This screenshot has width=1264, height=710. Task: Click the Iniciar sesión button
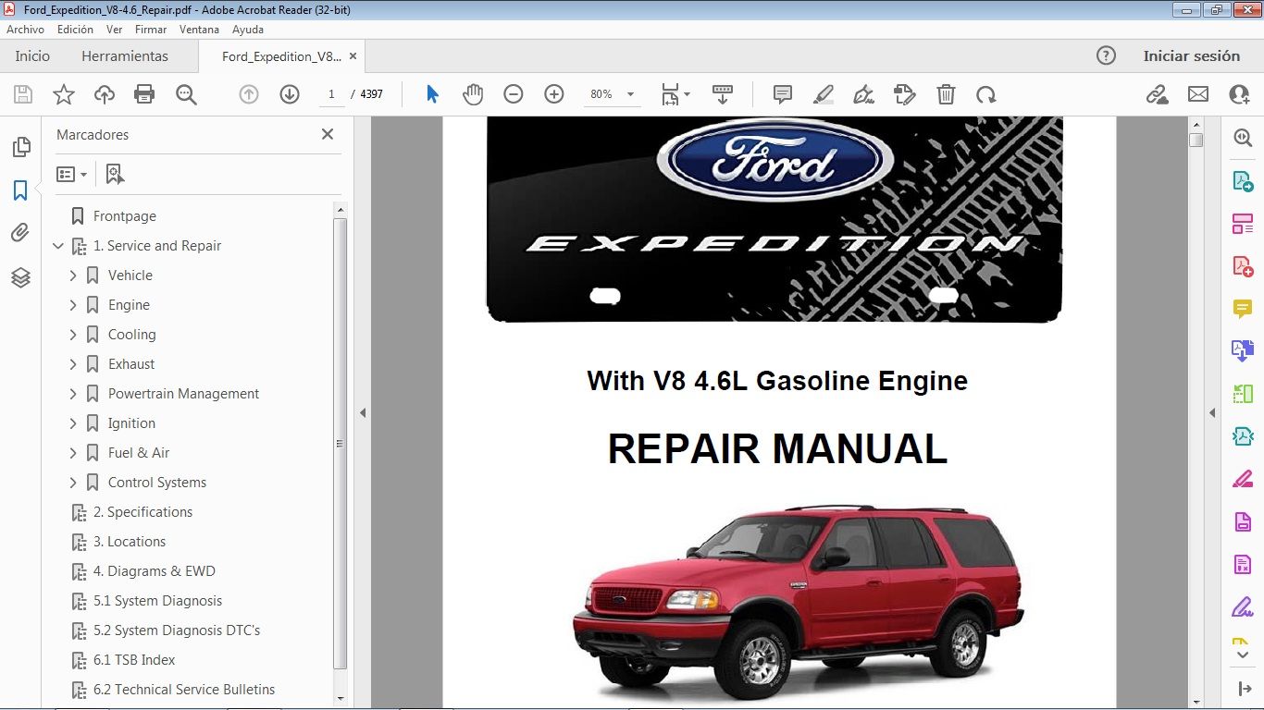[x=1192, y=55]
